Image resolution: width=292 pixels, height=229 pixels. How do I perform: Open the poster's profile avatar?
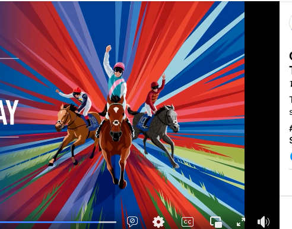click(x=290, y=23)
